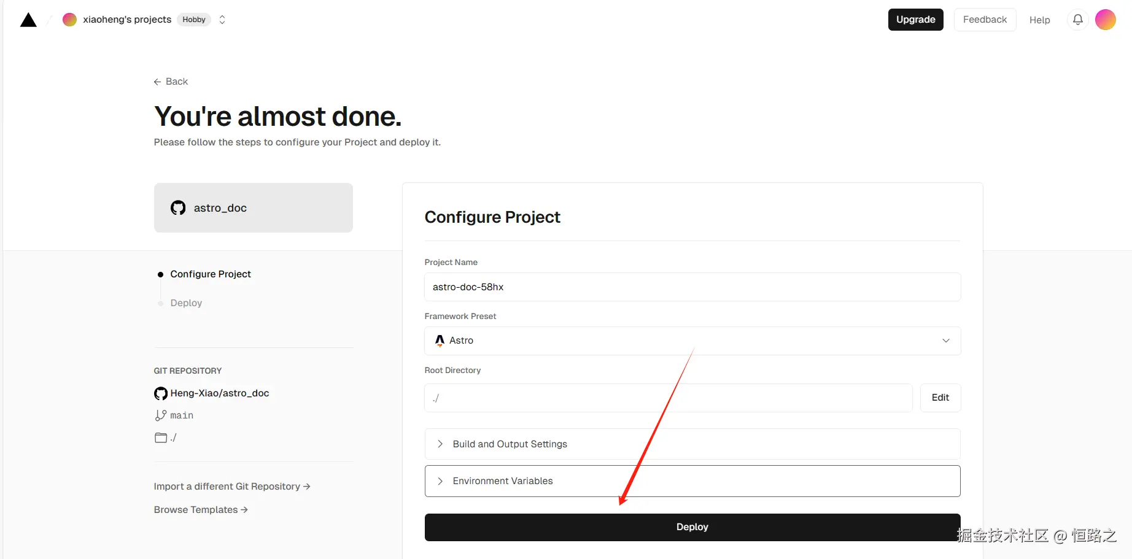
Task: Click the black Deploy button
Action: point(692,527)
